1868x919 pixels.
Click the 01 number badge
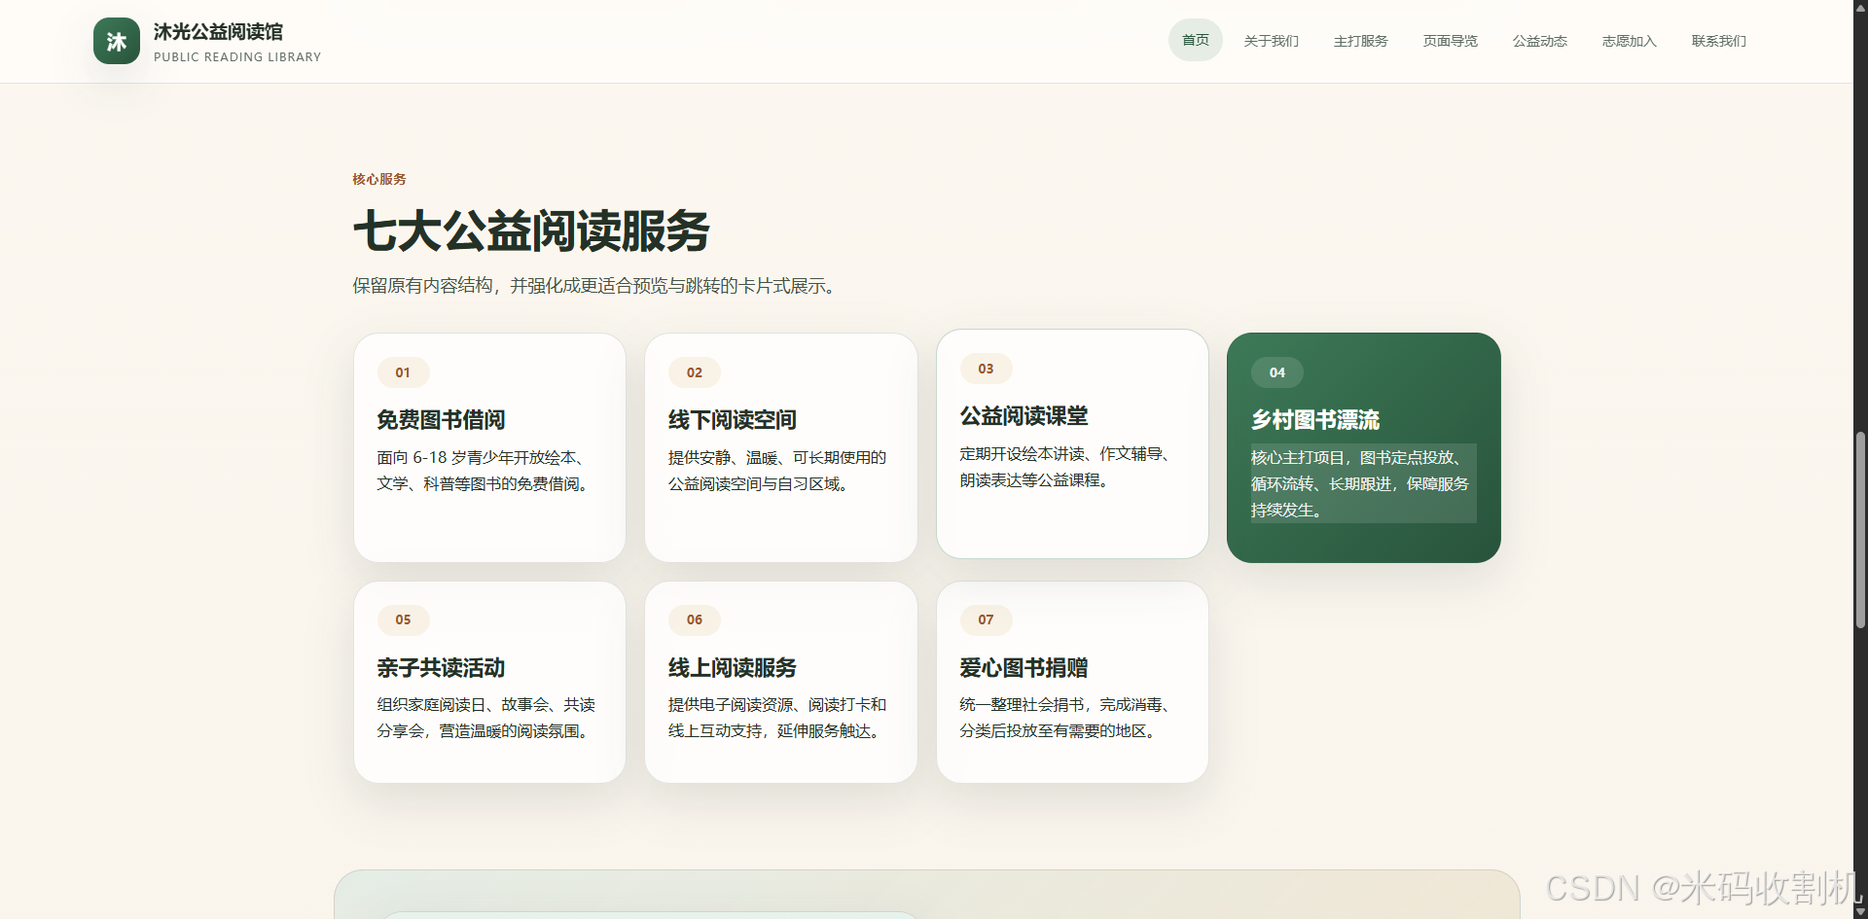pos(403,372)
